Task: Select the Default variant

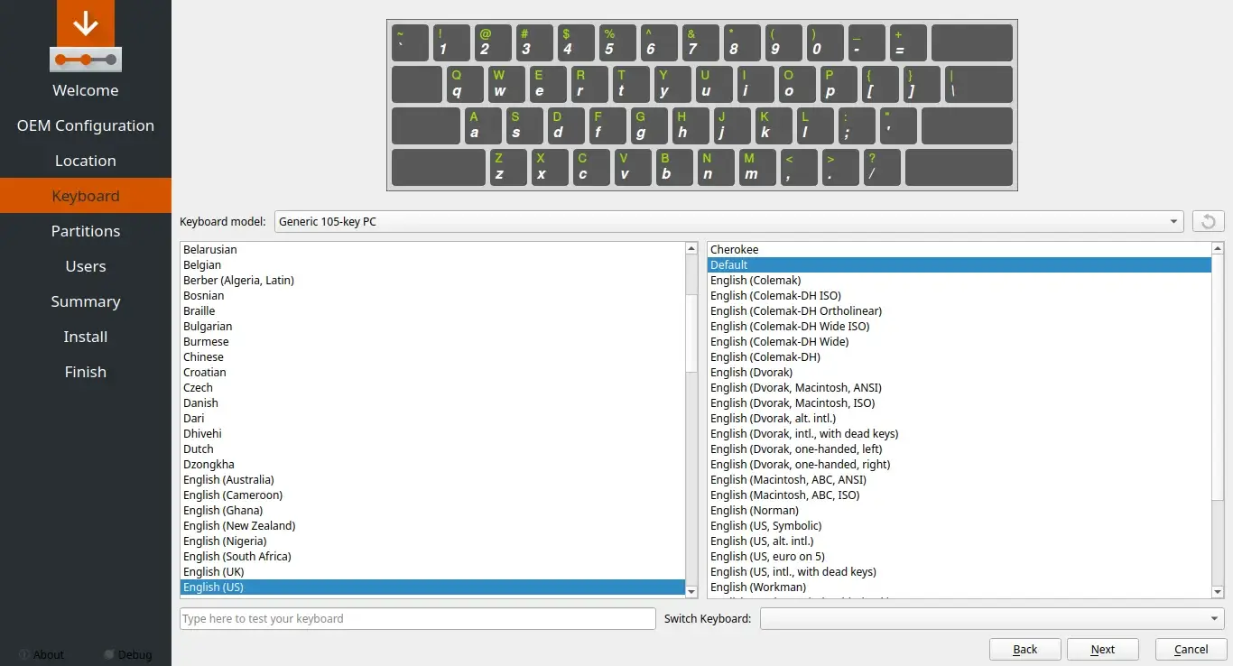Action: (x=960, y=264)
